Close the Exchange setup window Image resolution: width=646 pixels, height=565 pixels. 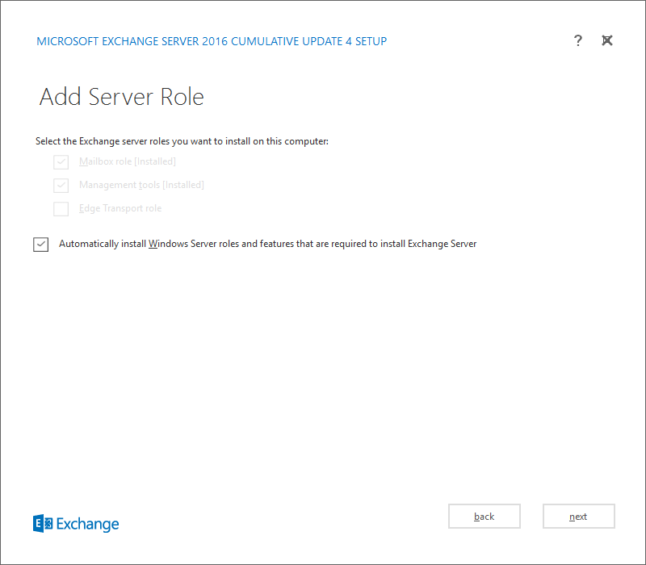(607, 40)
